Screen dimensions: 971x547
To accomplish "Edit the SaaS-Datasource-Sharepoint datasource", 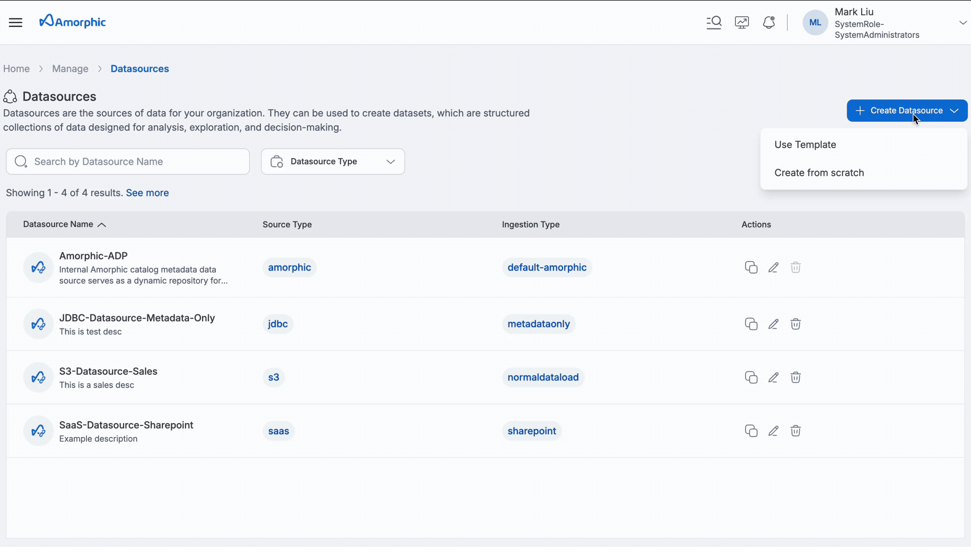I will (773, 431).
